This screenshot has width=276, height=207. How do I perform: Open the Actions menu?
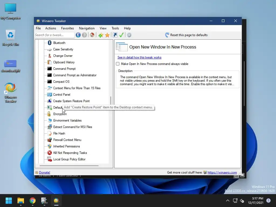coord(51,28)
